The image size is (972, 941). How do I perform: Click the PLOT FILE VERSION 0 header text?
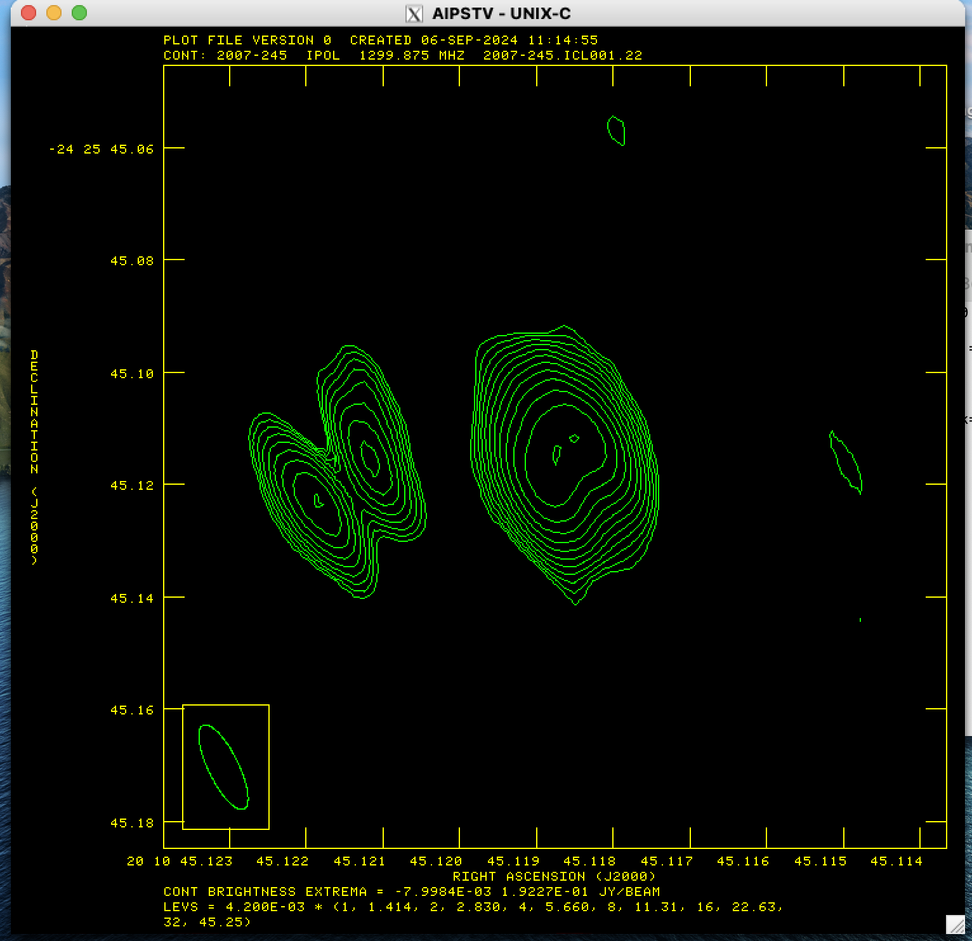[247, 40]
